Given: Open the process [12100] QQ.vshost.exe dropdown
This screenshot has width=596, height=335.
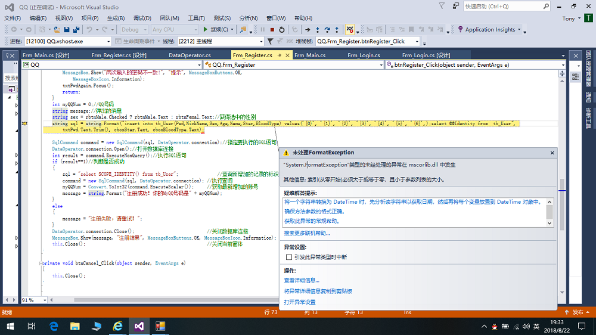Looking at the screenshot, I should point(68,41).
